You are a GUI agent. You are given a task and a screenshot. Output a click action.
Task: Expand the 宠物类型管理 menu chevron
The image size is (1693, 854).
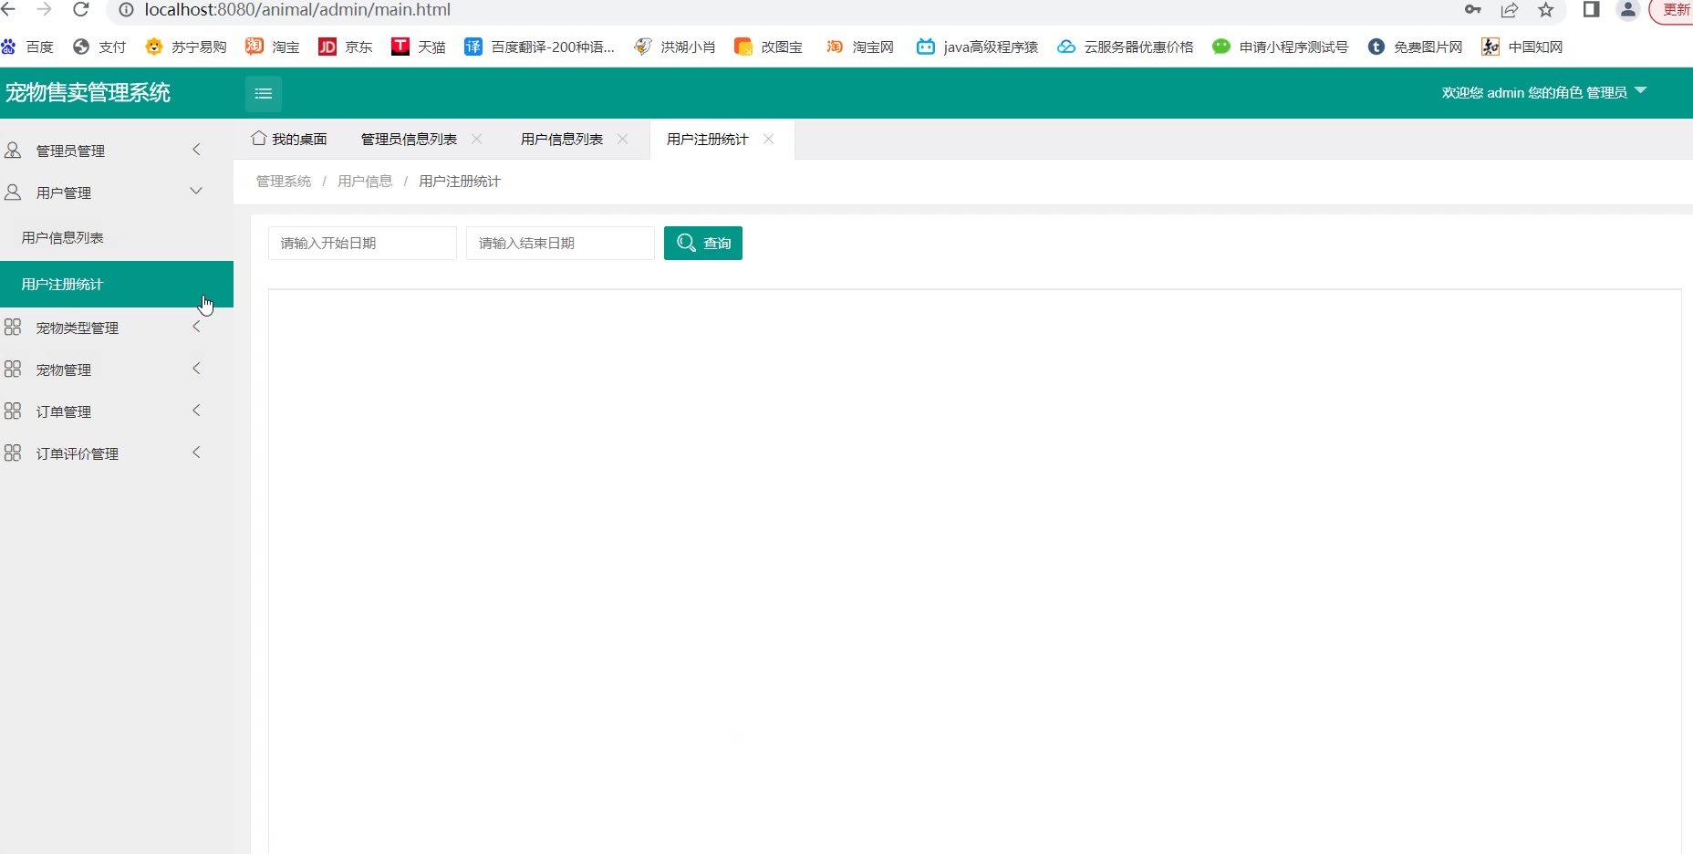[x=196, y=327]
